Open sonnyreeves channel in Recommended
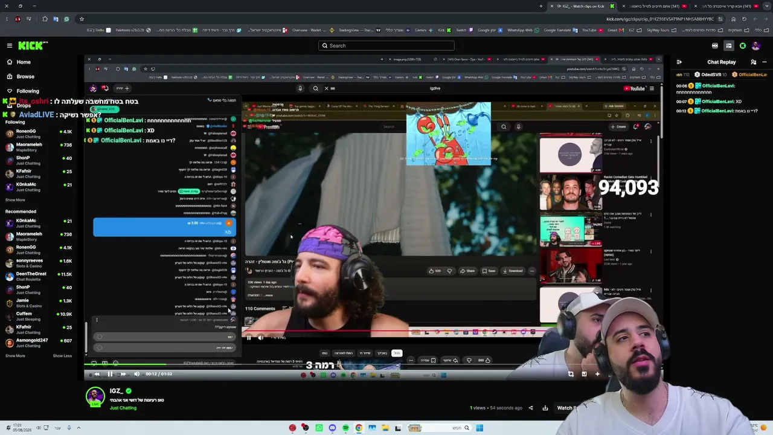The image size is (773, 435). pyautogui.click(x=39, y=263)
